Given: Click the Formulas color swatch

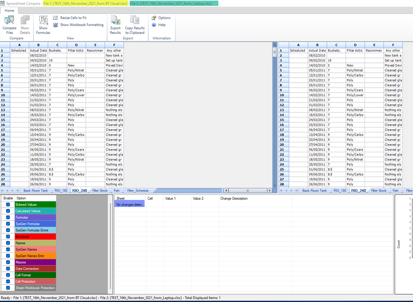Looking at the screenshot, I should (35, 217).
